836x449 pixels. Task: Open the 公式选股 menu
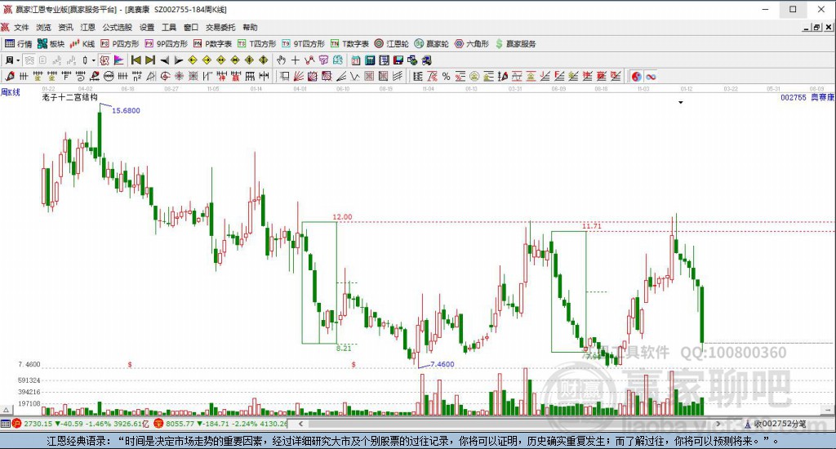click(x=118, y=27)
